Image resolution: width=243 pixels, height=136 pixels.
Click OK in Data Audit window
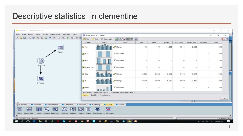click(224, 98)
